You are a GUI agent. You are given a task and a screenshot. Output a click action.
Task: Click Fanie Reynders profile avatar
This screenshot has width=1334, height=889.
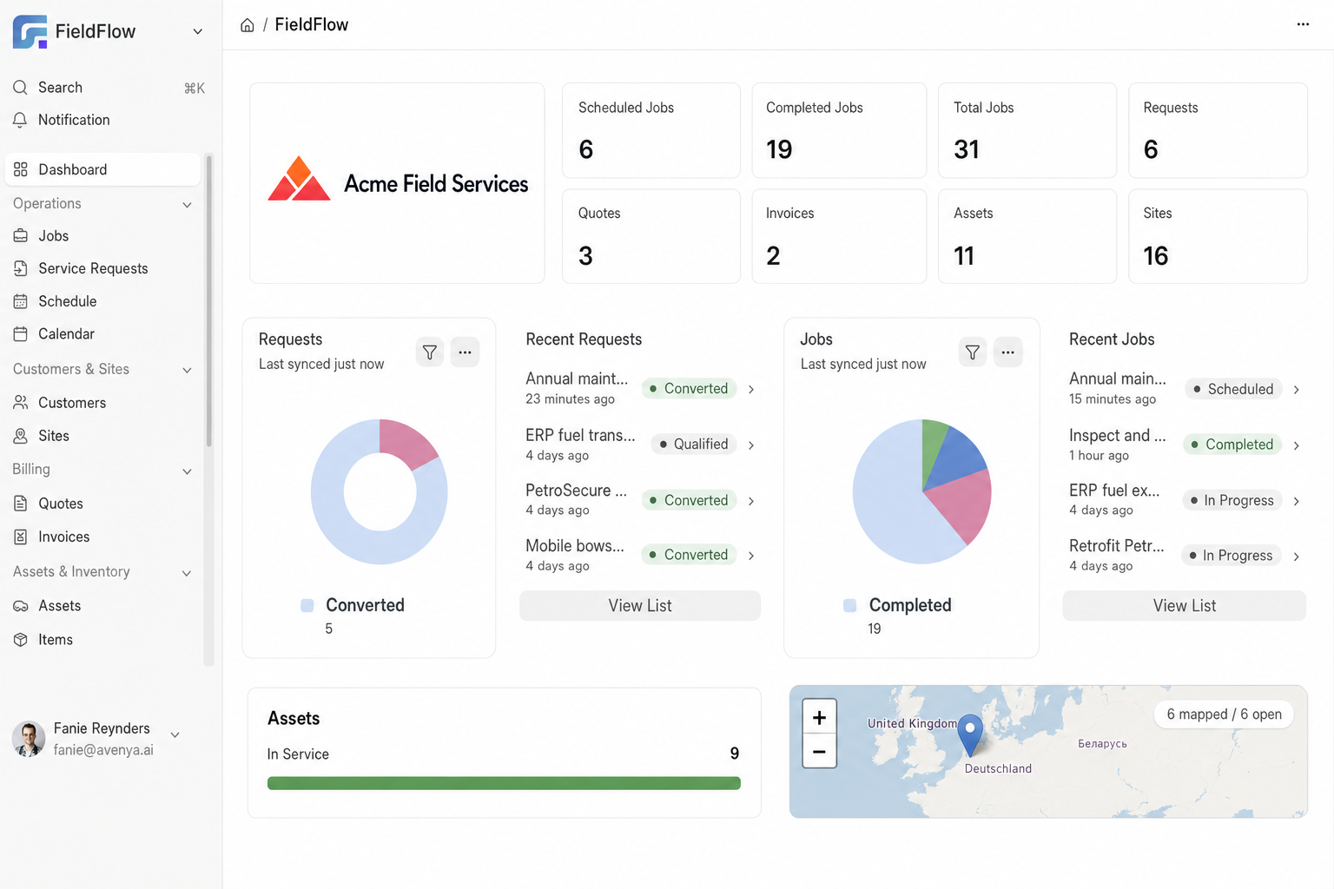29,739
